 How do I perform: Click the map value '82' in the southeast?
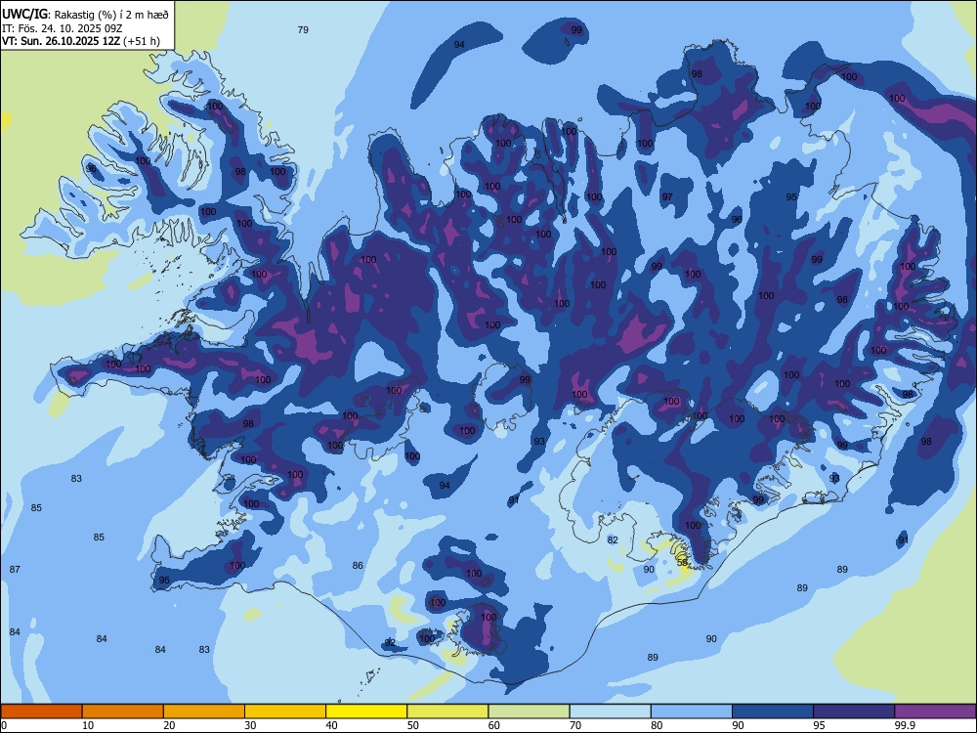point(613,539)
